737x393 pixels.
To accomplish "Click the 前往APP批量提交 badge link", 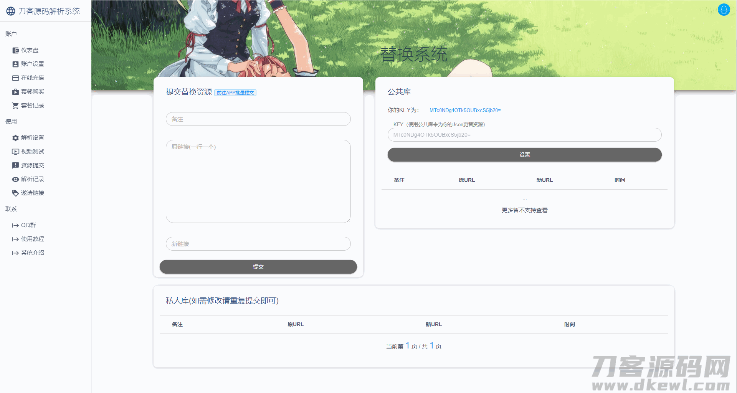I will pos(235,93).
